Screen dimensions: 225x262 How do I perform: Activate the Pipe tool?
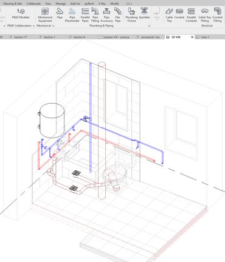(x=60, y=13)
